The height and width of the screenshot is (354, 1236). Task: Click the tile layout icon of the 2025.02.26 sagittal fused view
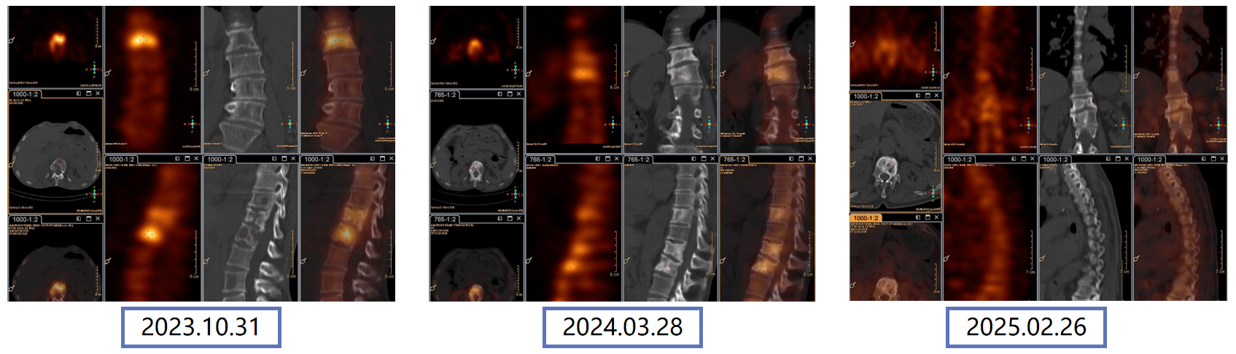tap(1204, 160)
